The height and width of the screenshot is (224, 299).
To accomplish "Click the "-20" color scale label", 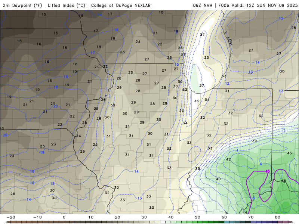I will point(11,217).
